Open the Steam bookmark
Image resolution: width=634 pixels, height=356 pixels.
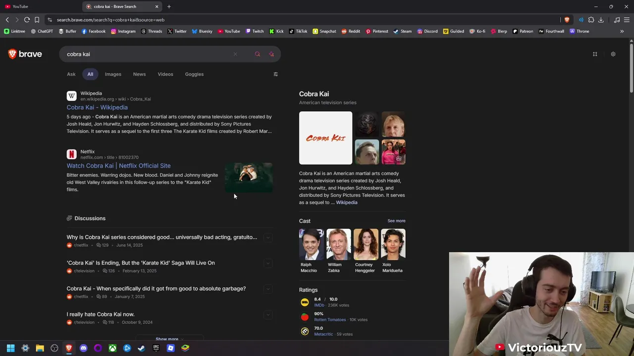point(403,31)
